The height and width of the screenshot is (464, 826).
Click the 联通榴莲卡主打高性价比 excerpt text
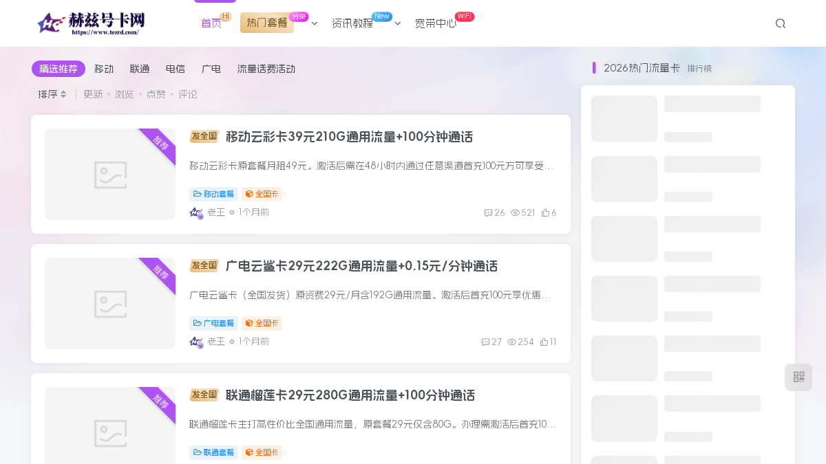click(373, 424)
